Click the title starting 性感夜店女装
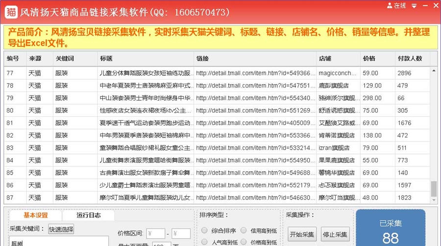 146,111
